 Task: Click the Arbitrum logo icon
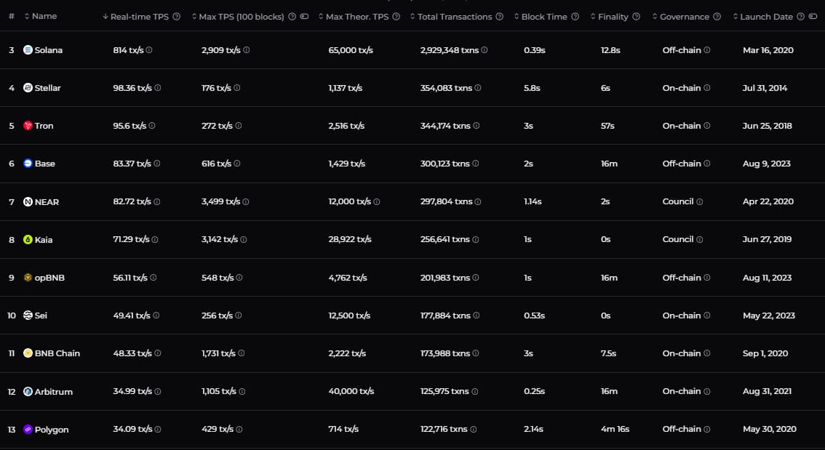point(28,392)
